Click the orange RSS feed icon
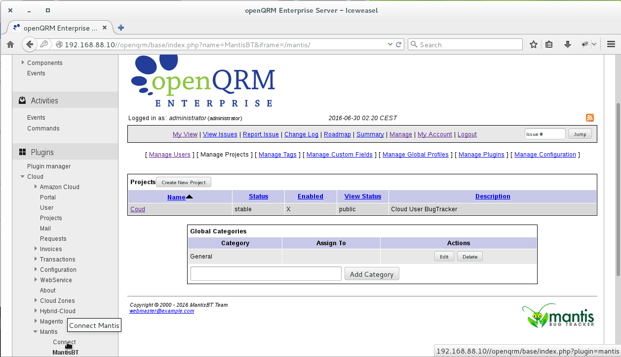 [589, 118]
